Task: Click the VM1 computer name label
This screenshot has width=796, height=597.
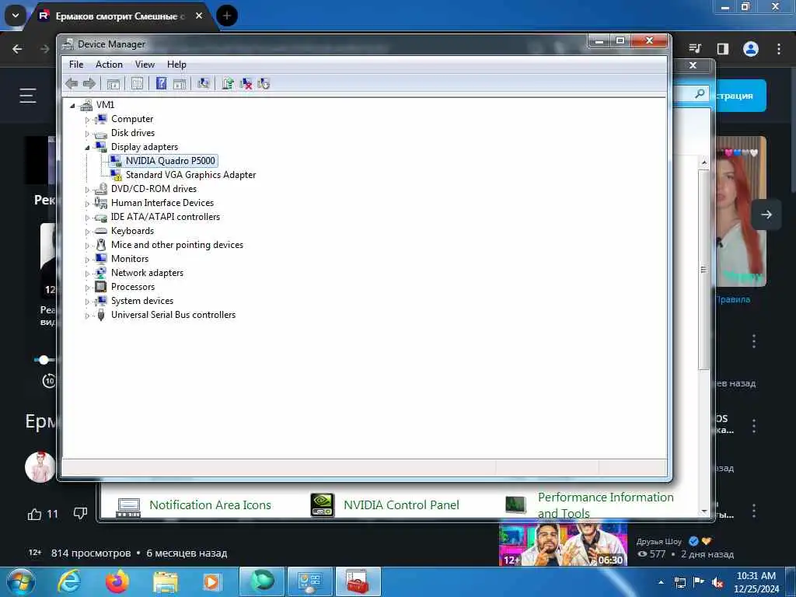Action: [105, 105]
